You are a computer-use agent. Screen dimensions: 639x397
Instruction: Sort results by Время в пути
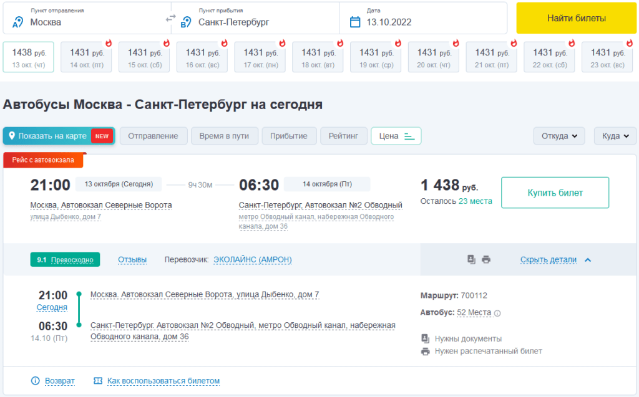(x=224, y=136)
